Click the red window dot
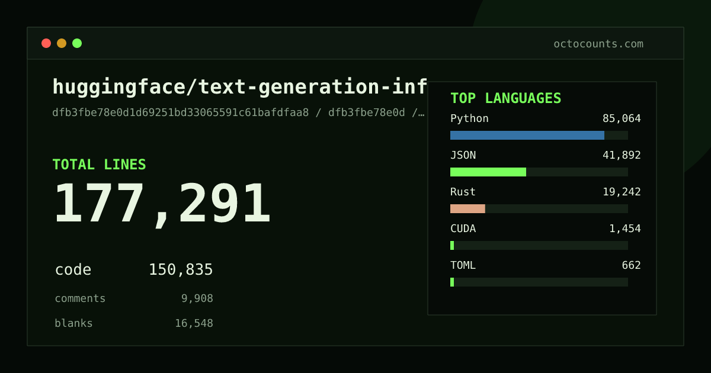The height and width of the screenshot is (373, 711). [46, 43]
